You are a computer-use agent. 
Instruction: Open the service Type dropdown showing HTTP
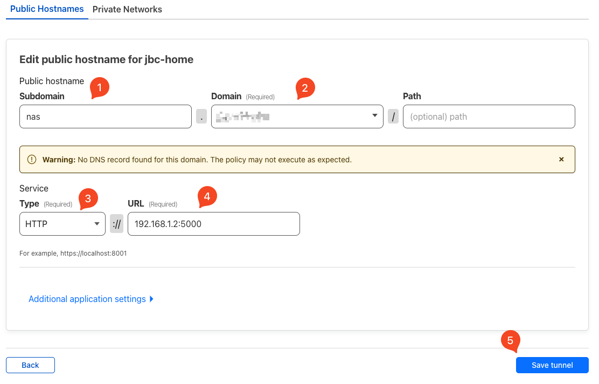pos(62,224)
